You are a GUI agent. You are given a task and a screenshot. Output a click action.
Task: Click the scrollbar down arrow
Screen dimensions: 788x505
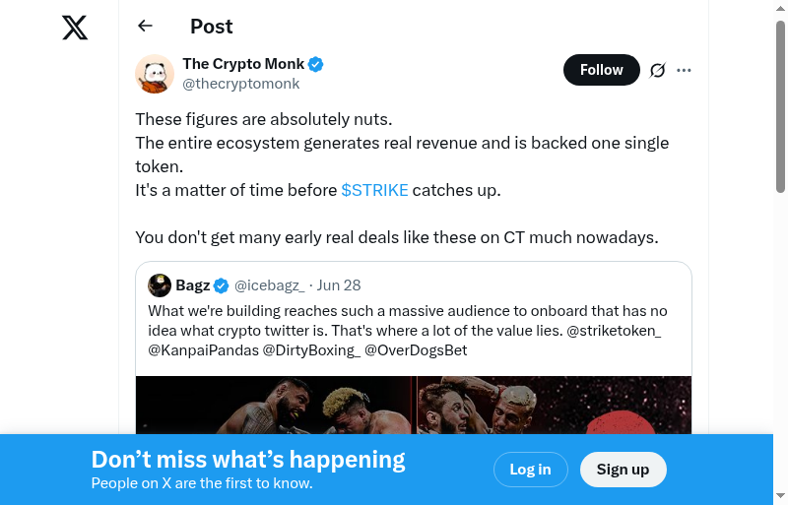pyautogui.click(x=781, y=495)
